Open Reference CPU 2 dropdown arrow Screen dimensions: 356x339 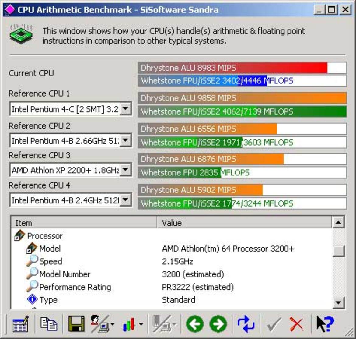click(126, 140)
